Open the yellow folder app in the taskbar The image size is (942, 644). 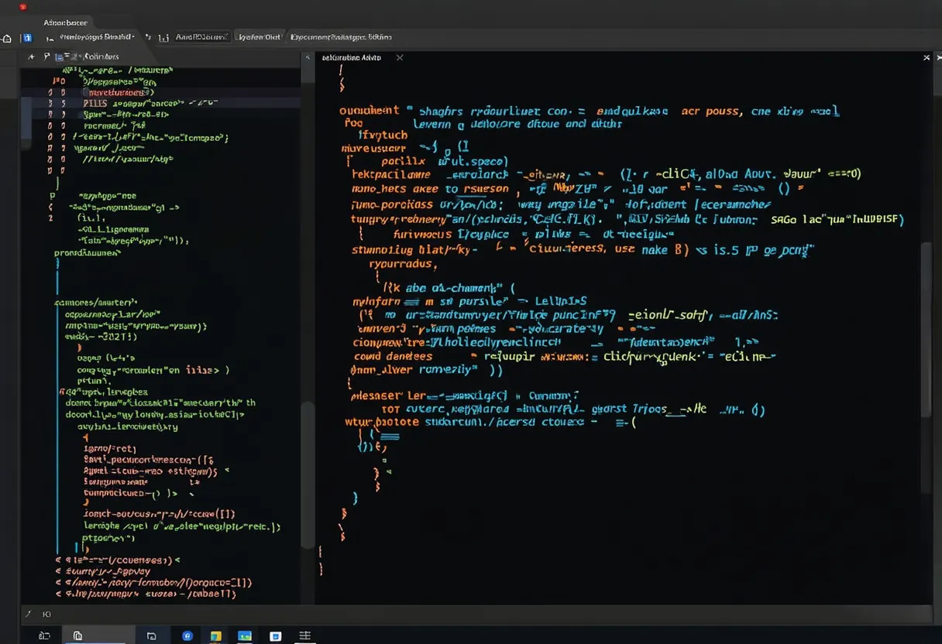point(217,636)
